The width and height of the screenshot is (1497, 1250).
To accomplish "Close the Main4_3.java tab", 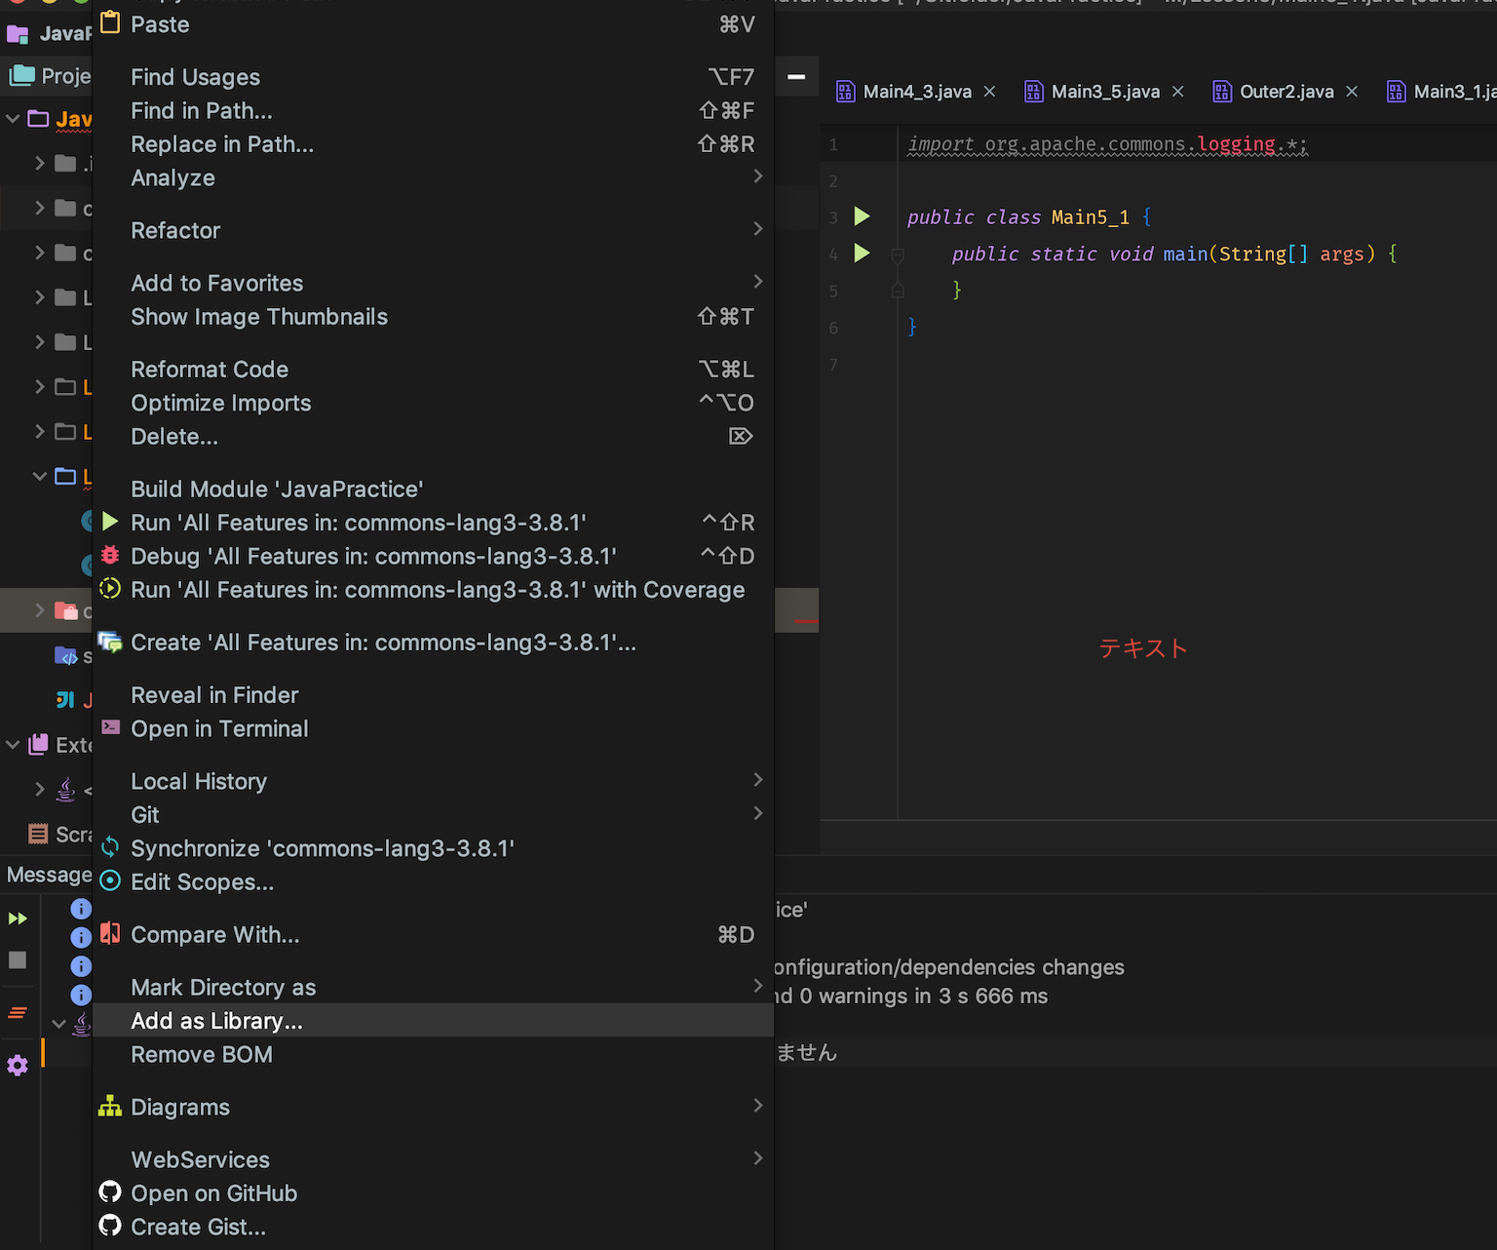I will 989,92.
